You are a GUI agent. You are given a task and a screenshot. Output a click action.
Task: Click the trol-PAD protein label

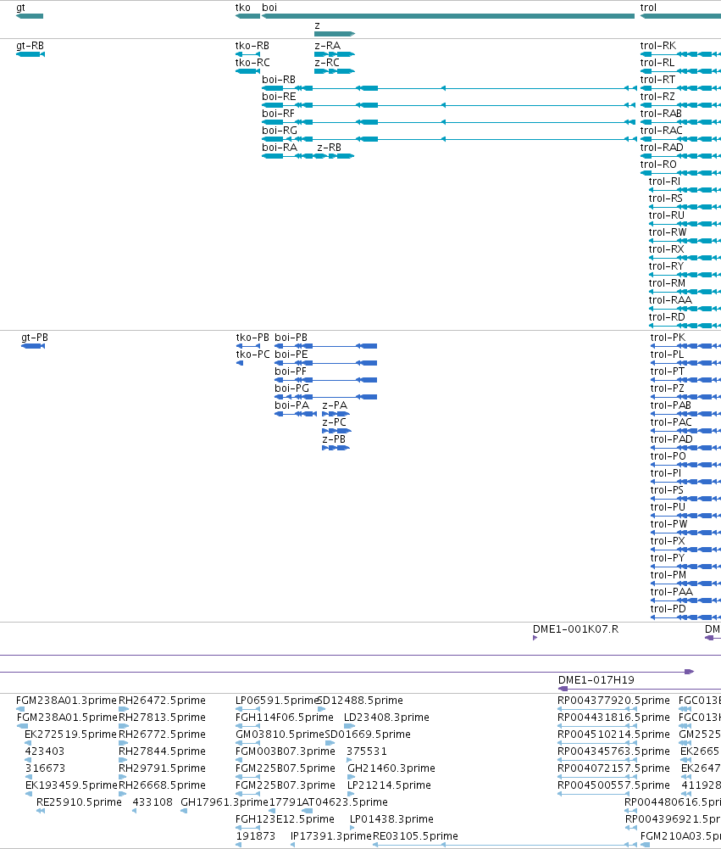(x=671, y=439)
